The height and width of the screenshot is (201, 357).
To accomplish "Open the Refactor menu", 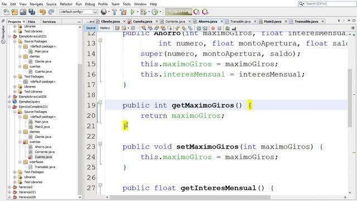I will click(66, 4).
